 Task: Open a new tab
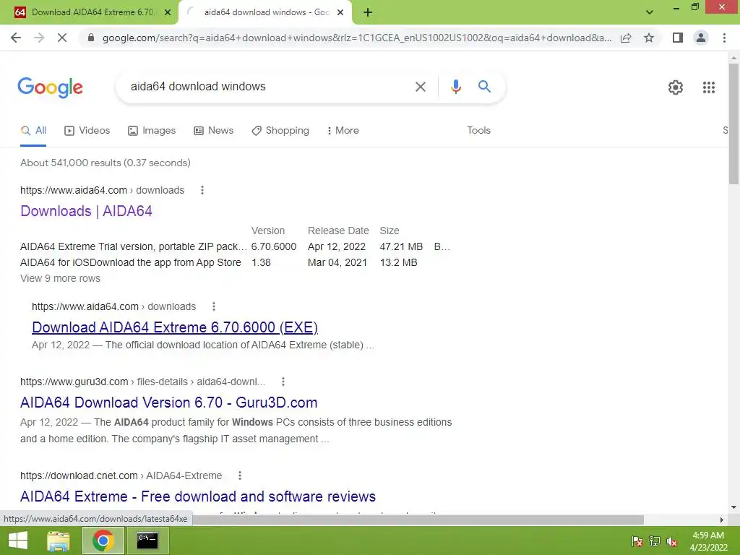368,13
